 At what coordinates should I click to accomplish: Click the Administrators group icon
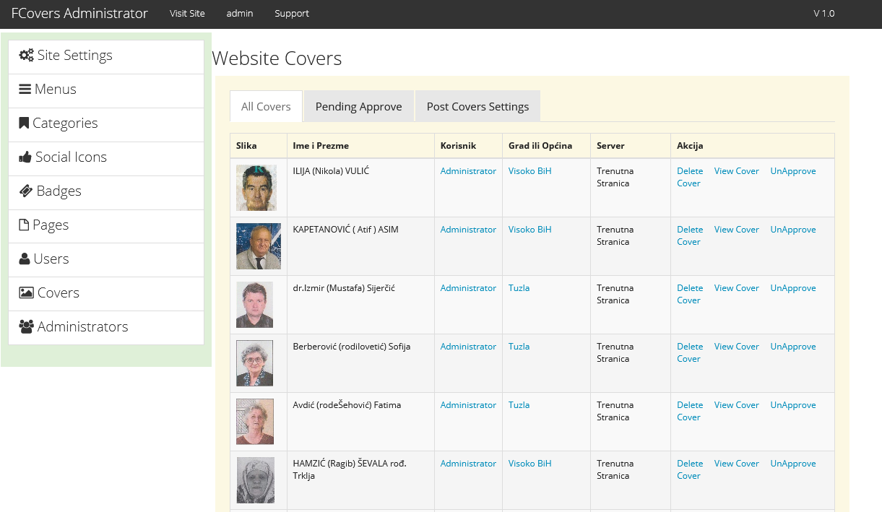[27, 326]
